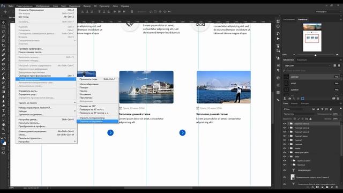Toggle visibility of 'Группа 7 копия' layer
Viewport: 343px width, 193px height.
[285, 136]
